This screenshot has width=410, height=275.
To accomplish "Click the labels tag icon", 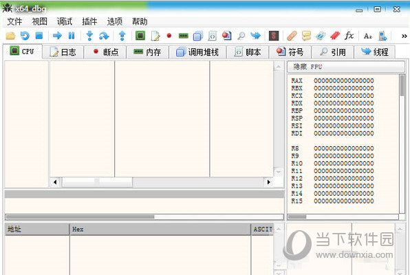I will pos(321,36).
